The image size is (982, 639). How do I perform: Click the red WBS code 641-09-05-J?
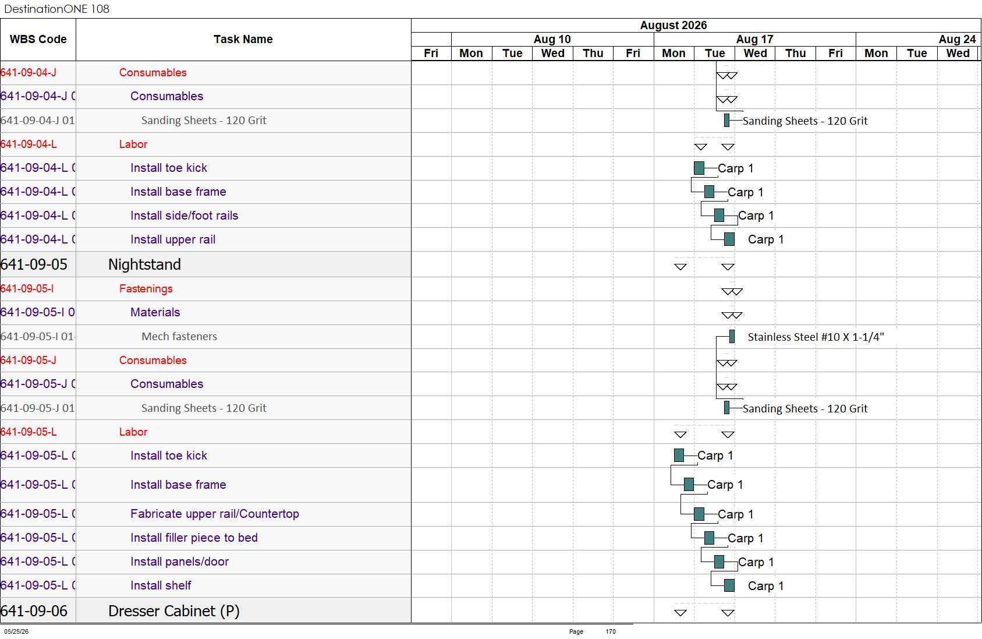click(29, 360)
